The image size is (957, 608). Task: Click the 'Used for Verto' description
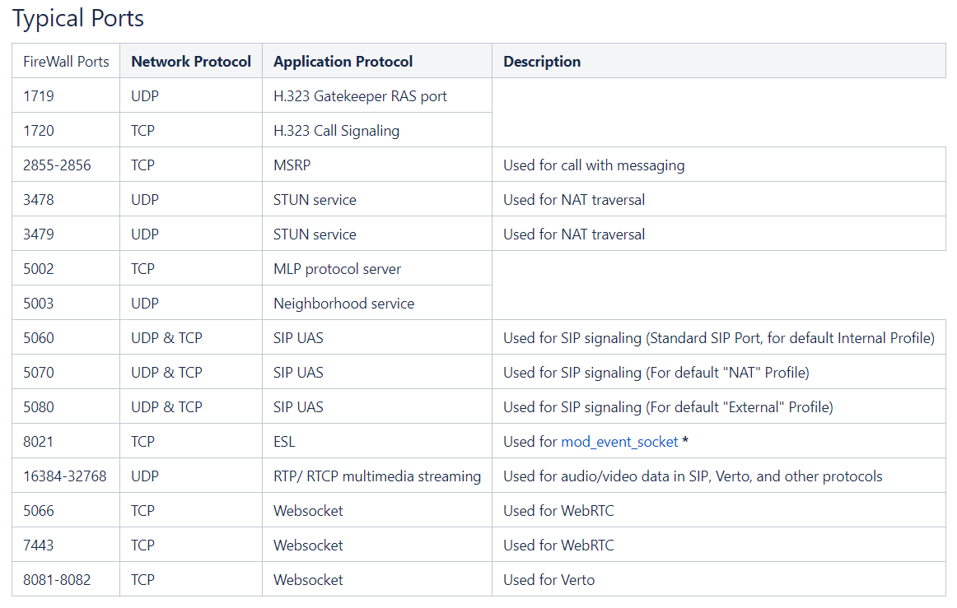549,579
